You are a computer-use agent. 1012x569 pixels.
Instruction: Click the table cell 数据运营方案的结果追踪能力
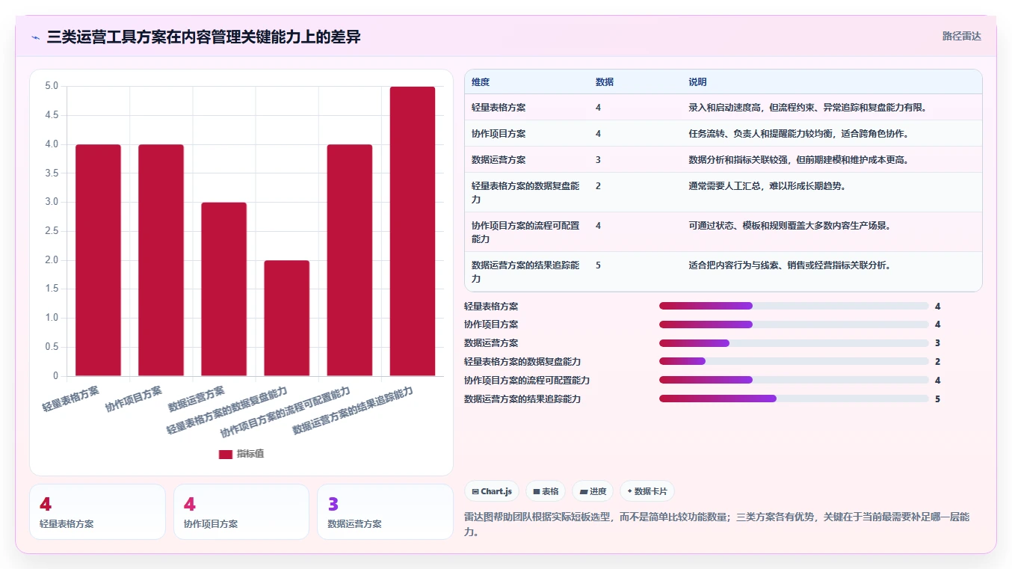point(525,272)
